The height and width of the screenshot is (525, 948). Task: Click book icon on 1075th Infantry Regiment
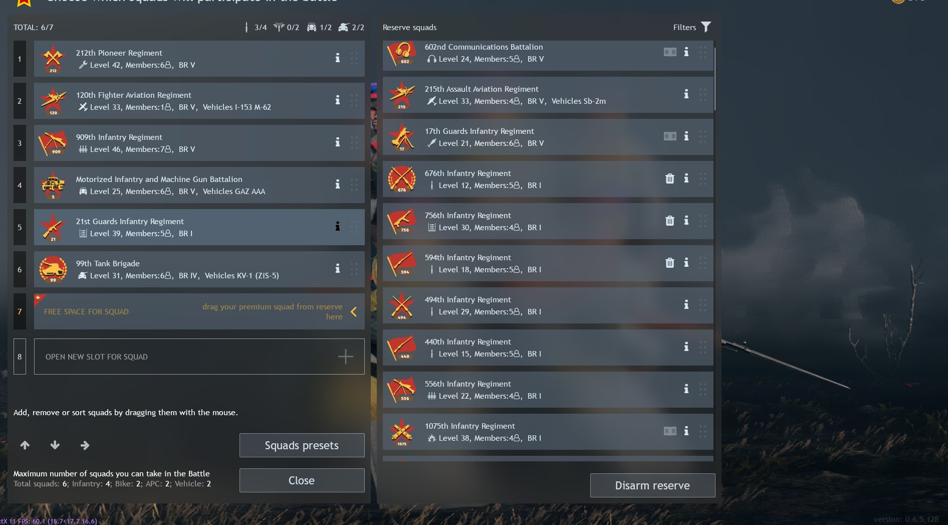click(x=670, y=431)
